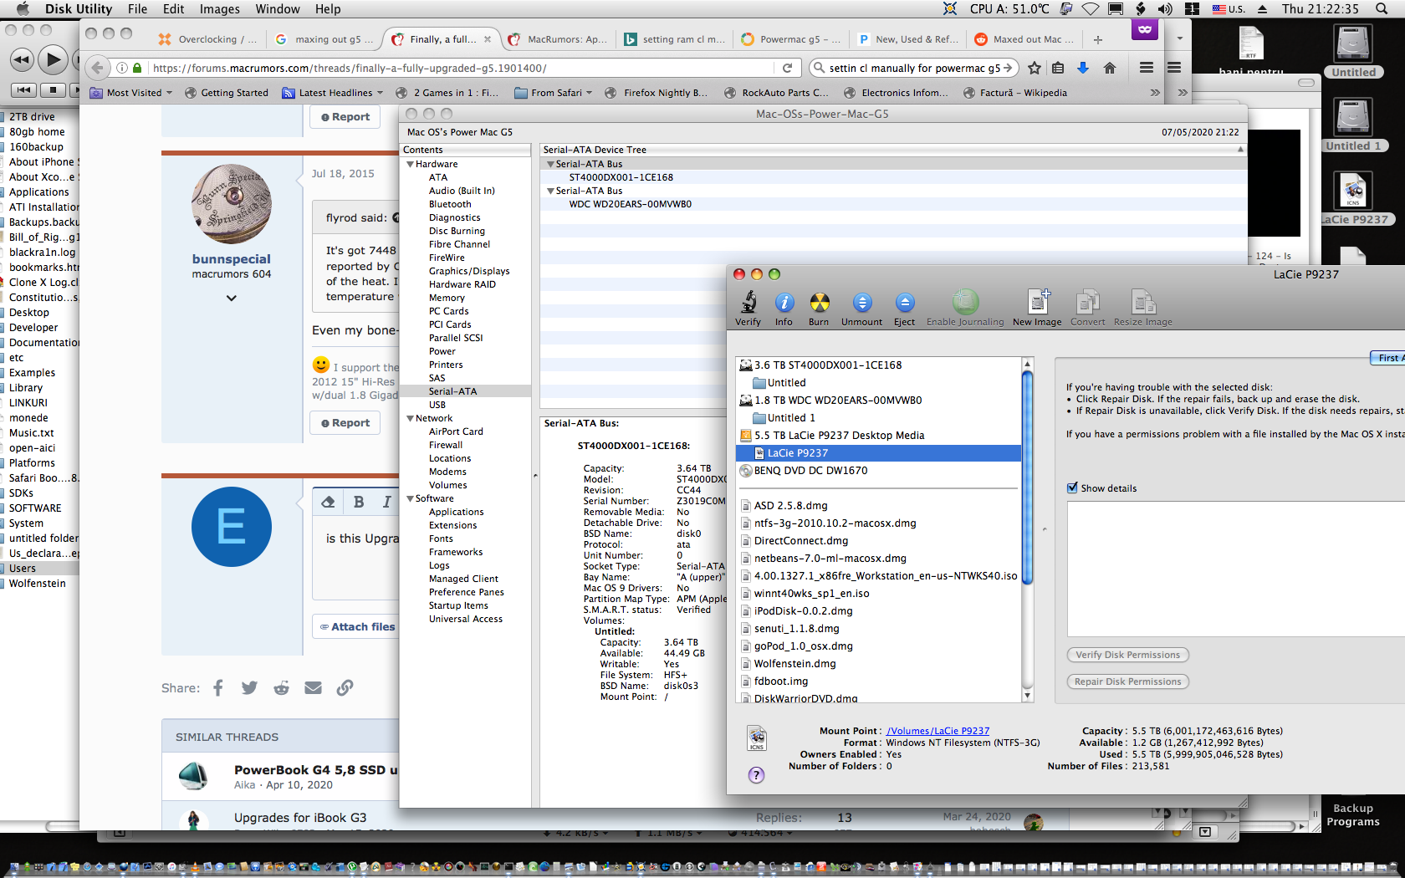Open Disk Utility help question mark button
1405x878 pixels.
click(x=756, y=775)
